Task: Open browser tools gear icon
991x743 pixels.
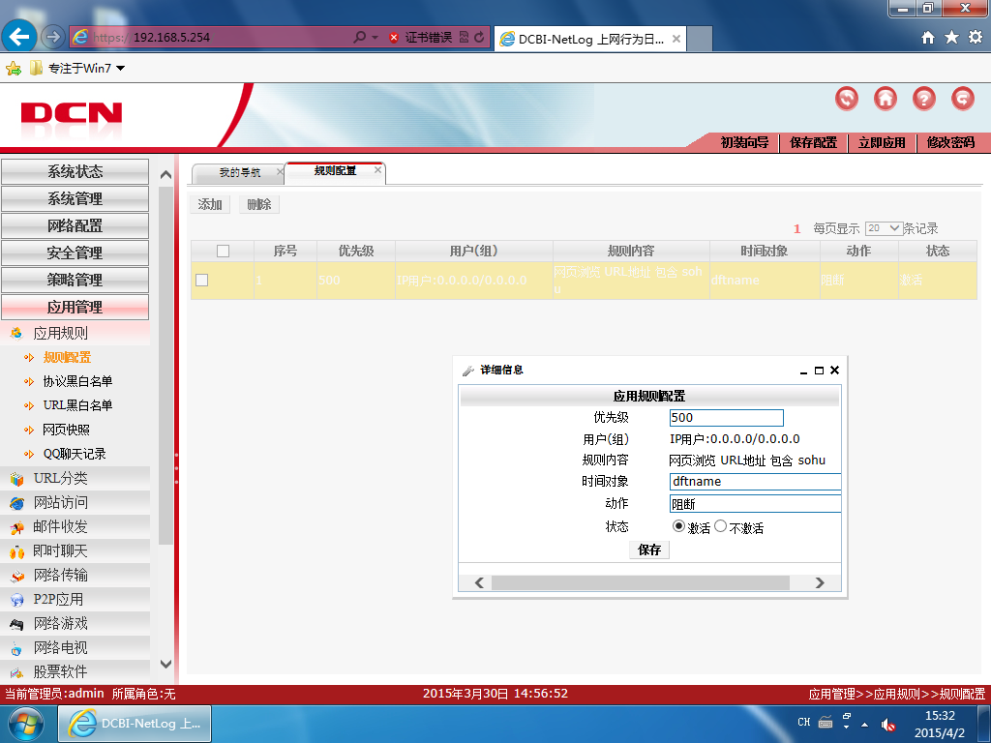Action: tap(976, 38)
